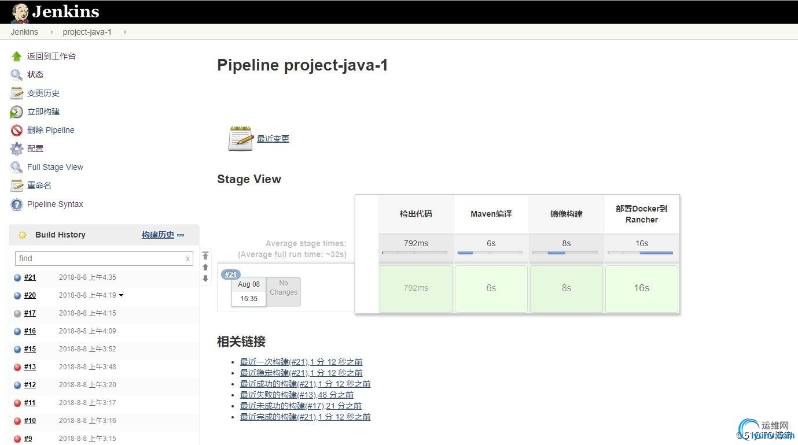This screenshot has width=798, height=445.
Task: Click the Maven编译 average time progress bar
Action: 490,253
